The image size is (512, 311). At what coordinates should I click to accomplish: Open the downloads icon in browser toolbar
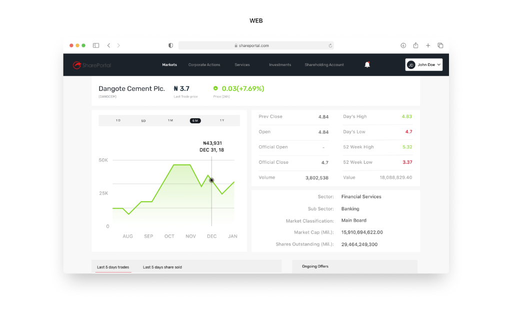403,45
